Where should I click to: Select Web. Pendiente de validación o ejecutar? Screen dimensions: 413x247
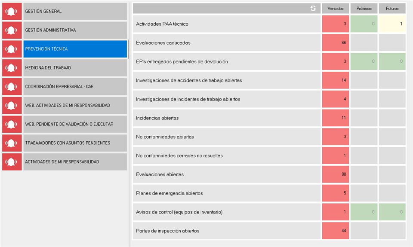(x=75, y=124)
